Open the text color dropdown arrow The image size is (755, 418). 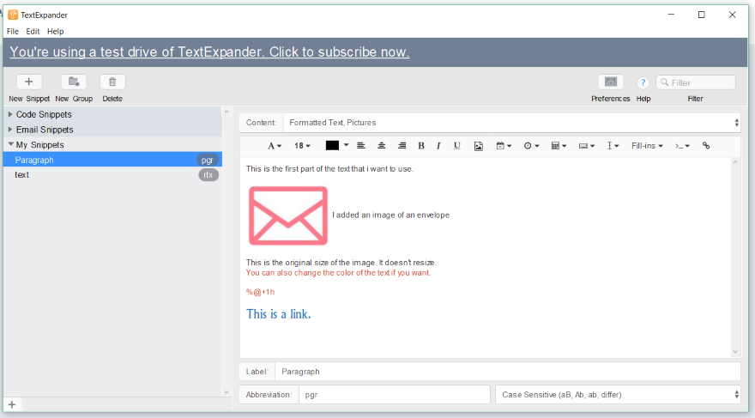click(x=346, y=145)
